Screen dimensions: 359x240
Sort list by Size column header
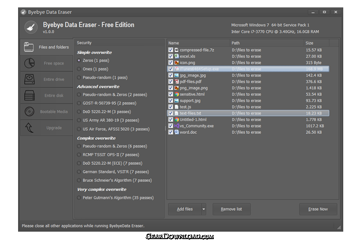pyautogui.click(x=316, y=43)
